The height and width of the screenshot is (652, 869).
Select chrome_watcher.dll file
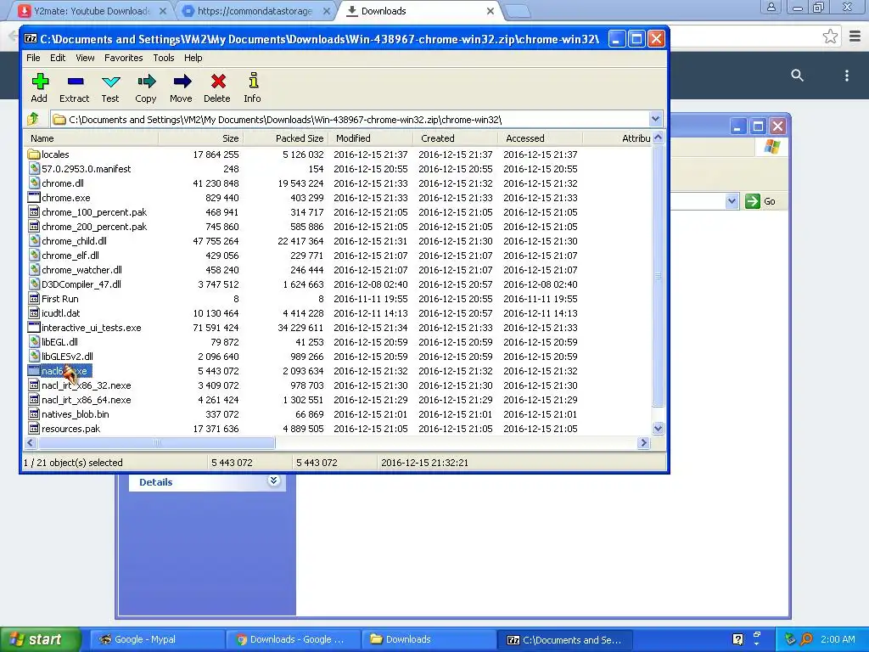pyautogui.click(x=81, y=269)
